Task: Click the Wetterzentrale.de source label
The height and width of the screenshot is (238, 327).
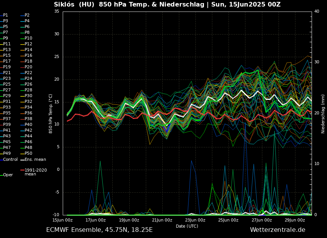Action: 277,230
